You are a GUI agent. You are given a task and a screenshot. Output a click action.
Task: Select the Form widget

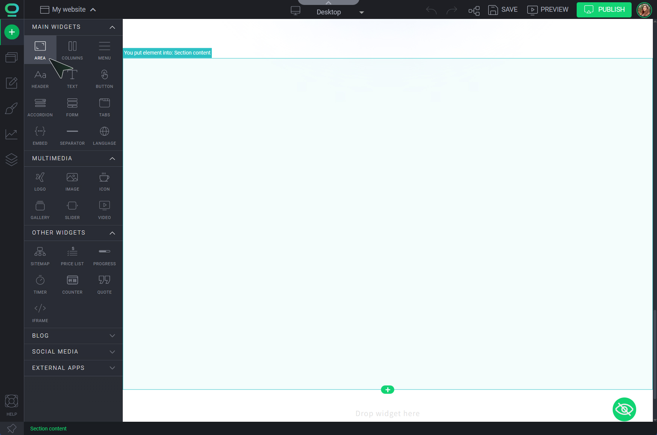(72, 107)
